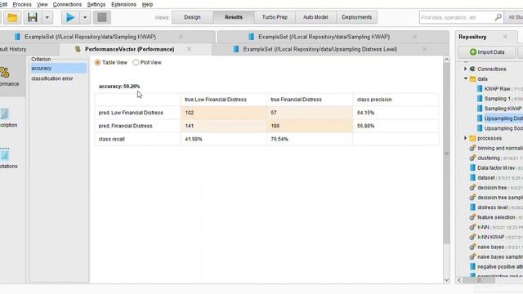Open the Result History tab

click(x=13, y=49)
